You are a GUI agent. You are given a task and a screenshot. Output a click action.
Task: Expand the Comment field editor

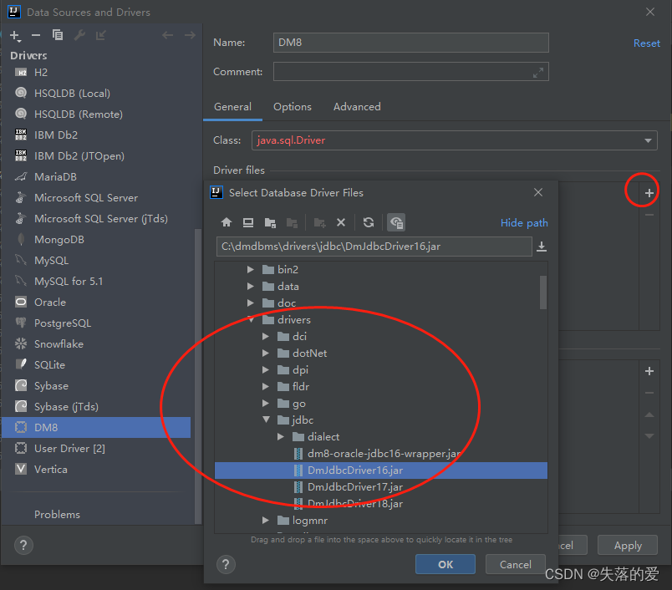[538, 73]
